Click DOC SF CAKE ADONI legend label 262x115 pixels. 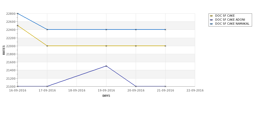click(230, 20)
